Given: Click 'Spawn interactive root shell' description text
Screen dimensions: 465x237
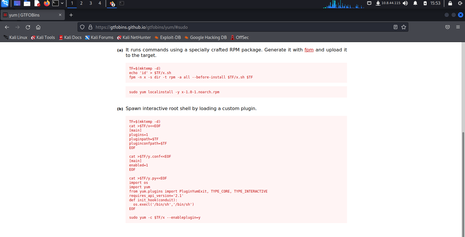Looking at the screenshot, I should pyautogui.click(x=191, y=108).
